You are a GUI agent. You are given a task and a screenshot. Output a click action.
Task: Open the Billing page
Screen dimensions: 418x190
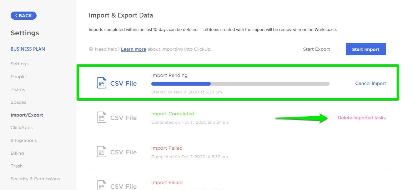pos(17,153)
